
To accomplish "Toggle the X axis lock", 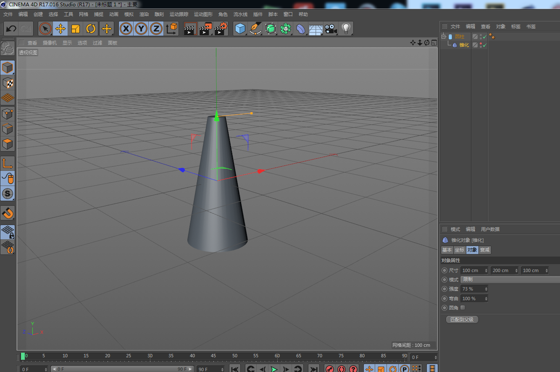I will [126, 29].
